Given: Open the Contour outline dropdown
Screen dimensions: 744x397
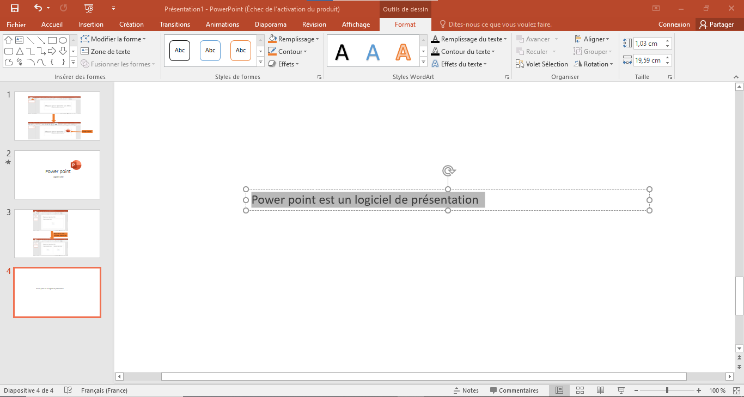Looking at the screenshot, I should click(288, 52).
